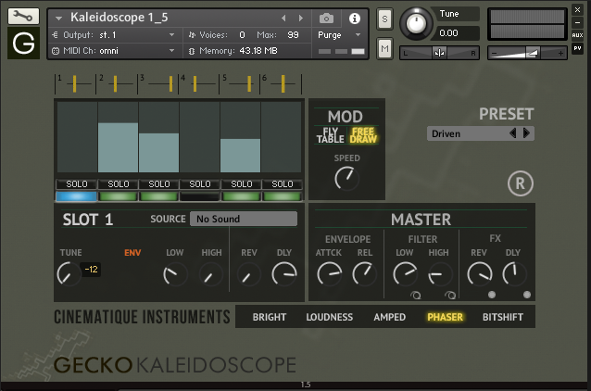Click the AUX sends button
Image resolution: width=591 pixels, height=391 pixels.
tap(577, 35)
